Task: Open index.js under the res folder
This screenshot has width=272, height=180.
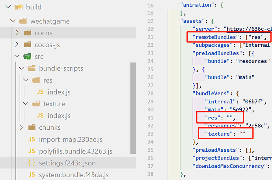Action: tap(59, 92)
